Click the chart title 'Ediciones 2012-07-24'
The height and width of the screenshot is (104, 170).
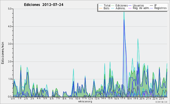pos(44,5)
